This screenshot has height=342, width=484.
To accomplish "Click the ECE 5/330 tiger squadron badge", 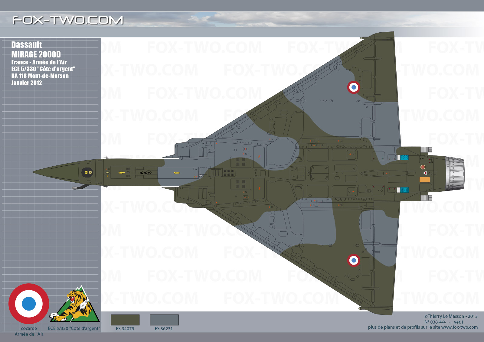I will tap(74, 304).
